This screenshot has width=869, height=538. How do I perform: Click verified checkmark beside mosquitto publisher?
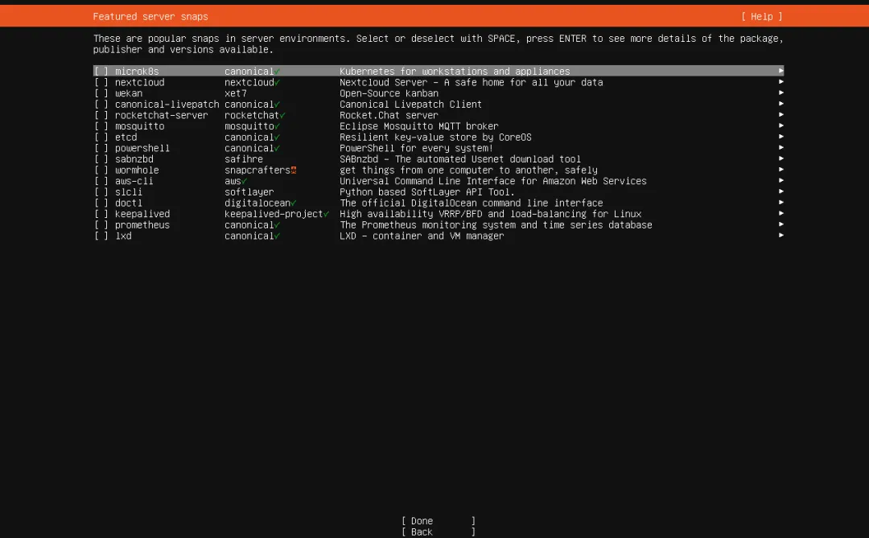coord(277,125)
